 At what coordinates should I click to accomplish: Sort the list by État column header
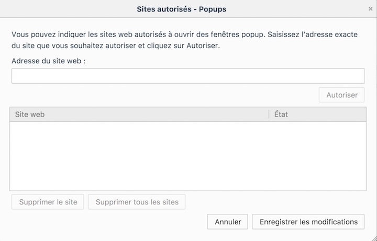(318, 114)
